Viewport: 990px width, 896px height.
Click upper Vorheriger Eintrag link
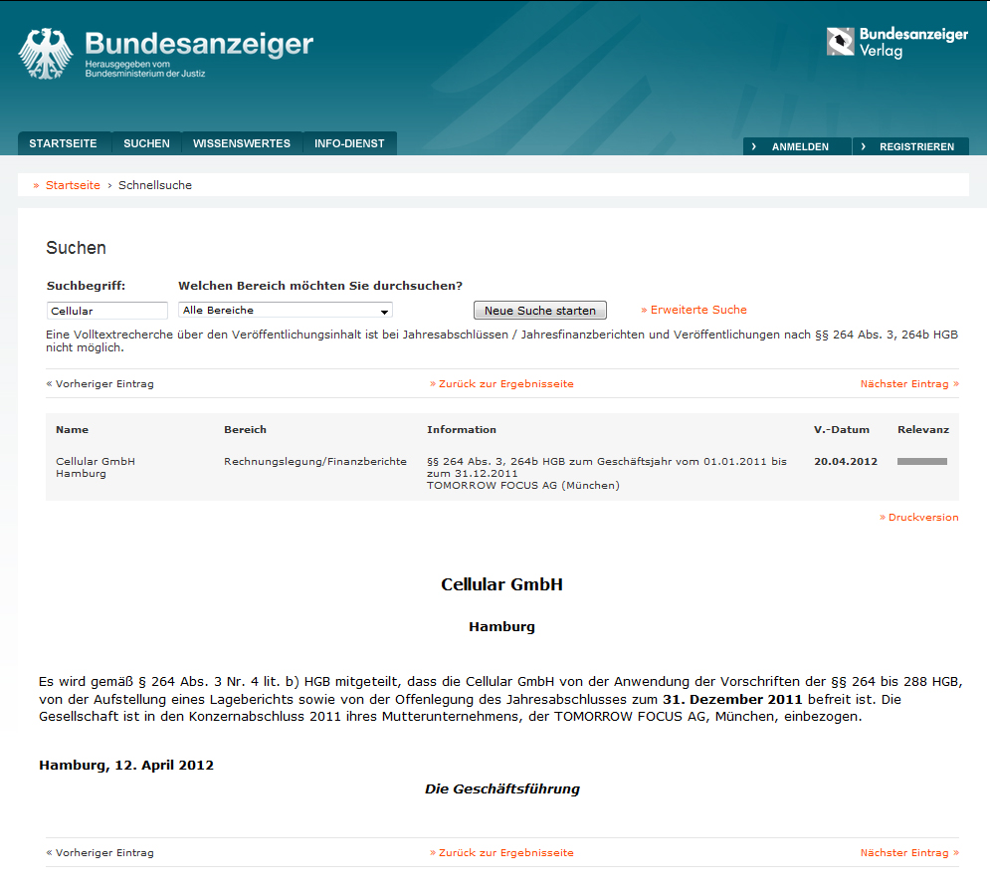[99, 383]
